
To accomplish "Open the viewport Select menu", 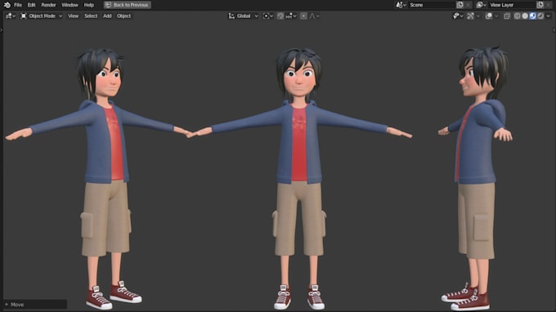I will [91, 16].
